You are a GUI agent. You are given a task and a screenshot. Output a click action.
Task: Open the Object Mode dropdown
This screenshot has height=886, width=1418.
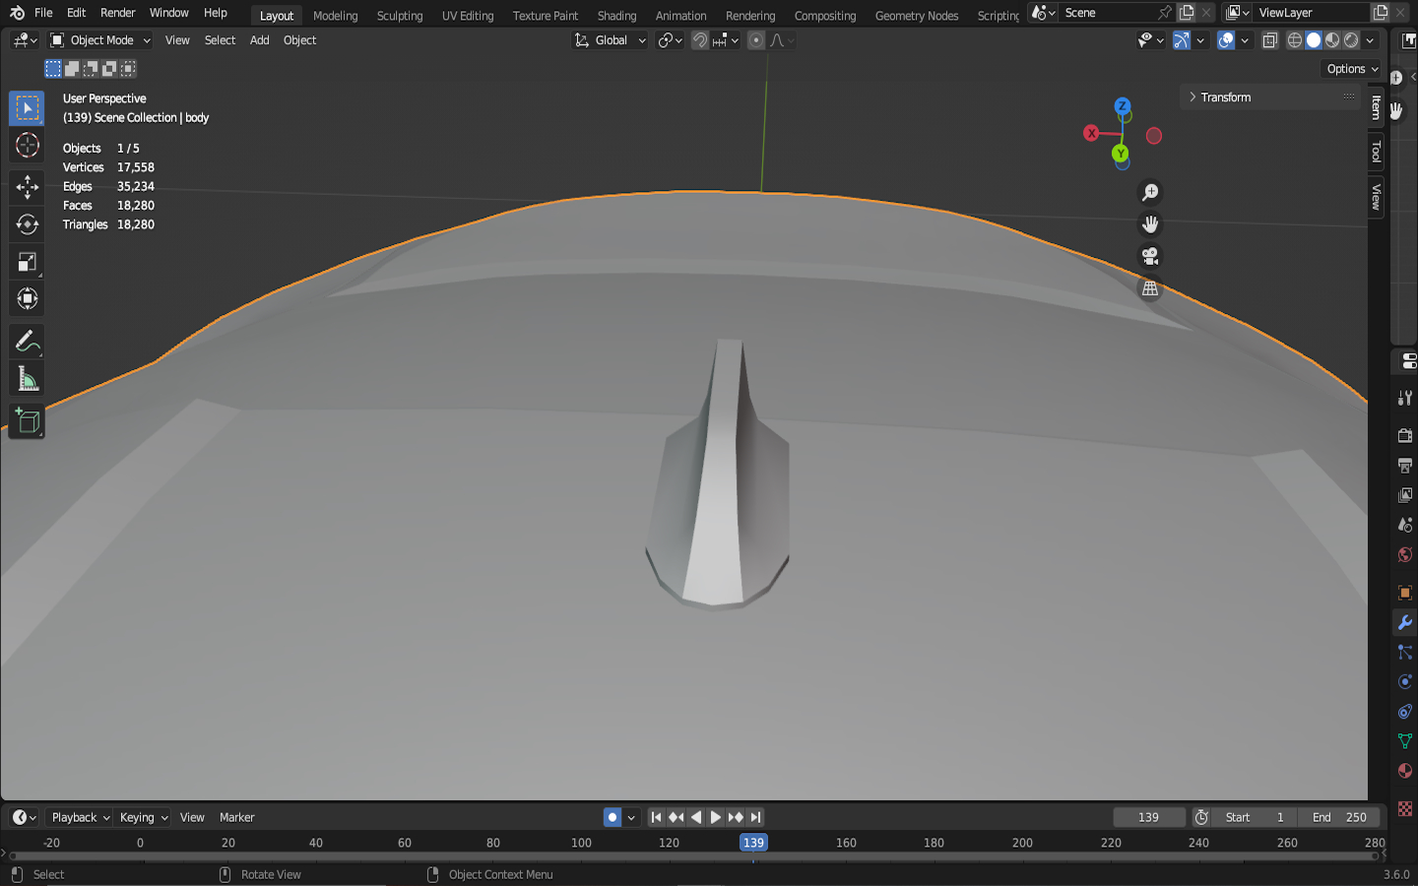click(x=100, y=40)
